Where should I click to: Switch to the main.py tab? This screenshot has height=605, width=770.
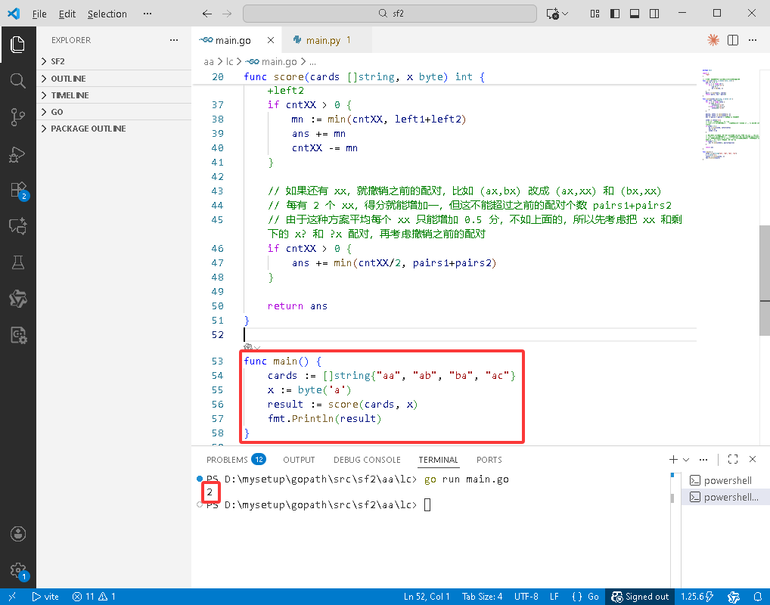[x=327, y=40]
